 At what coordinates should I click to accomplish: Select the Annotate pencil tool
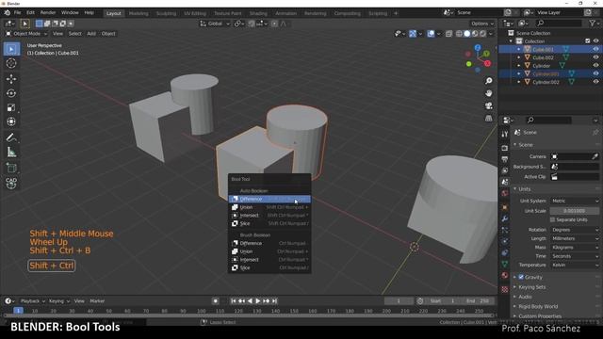pos(11,137)
